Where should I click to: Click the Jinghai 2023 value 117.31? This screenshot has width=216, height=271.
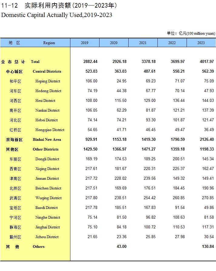(208, 227)
